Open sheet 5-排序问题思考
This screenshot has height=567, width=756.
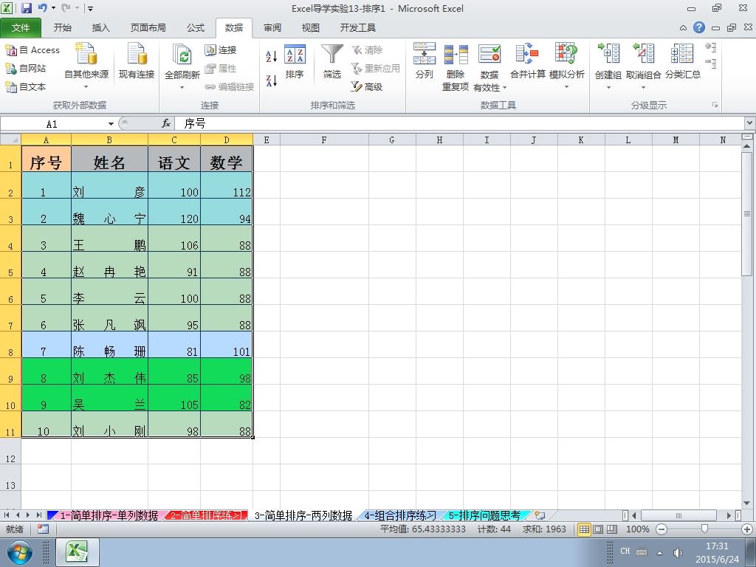click(484, 515)
